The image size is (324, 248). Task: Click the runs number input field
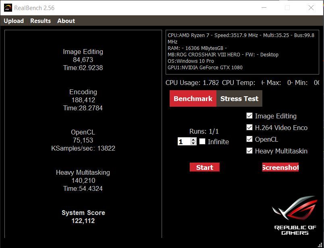(184, 141)
